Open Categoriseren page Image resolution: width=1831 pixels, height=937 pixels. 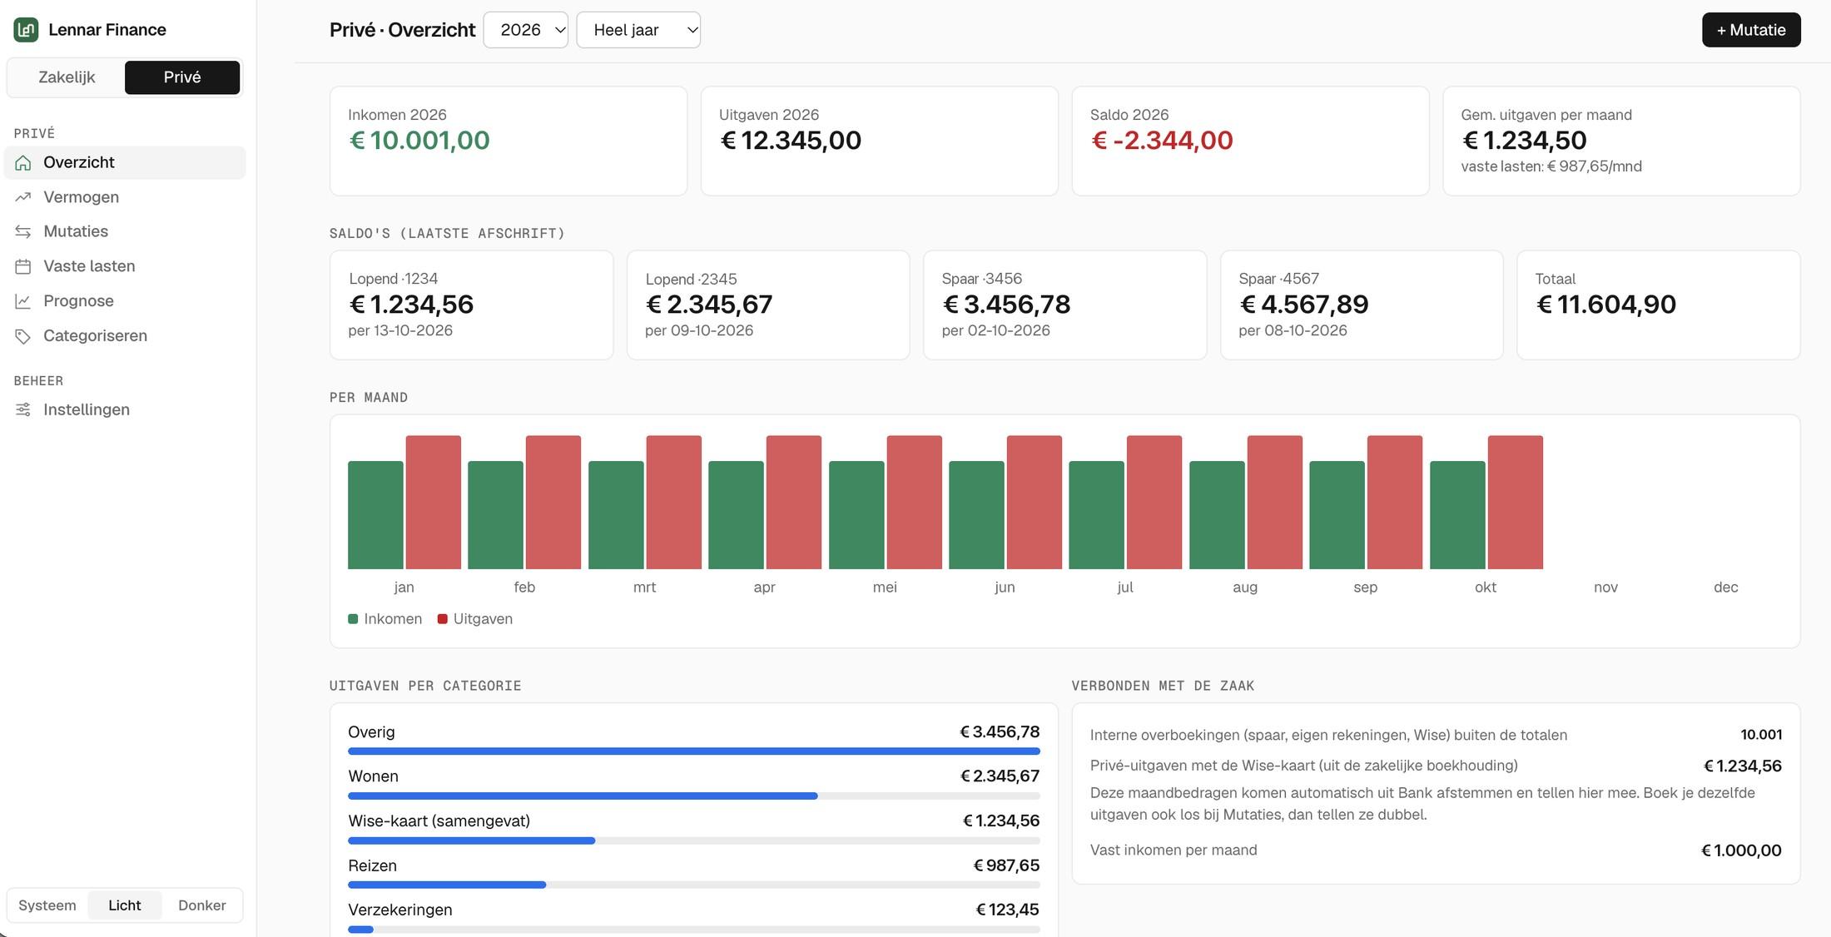pyautogui.click(x=125, y=336)
